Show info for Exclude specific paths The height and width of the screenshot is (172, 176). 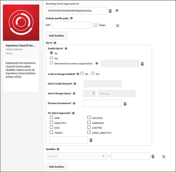[71, 18]
